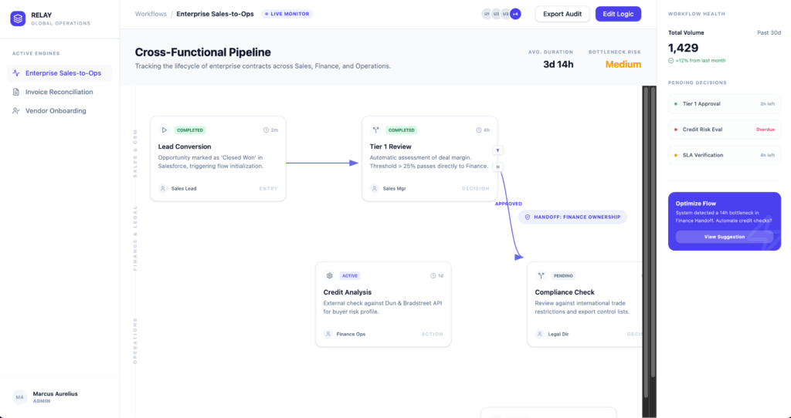Screen dimensions: 791x418
Task: Click the View Suggestion button
Action: (724, 237)
